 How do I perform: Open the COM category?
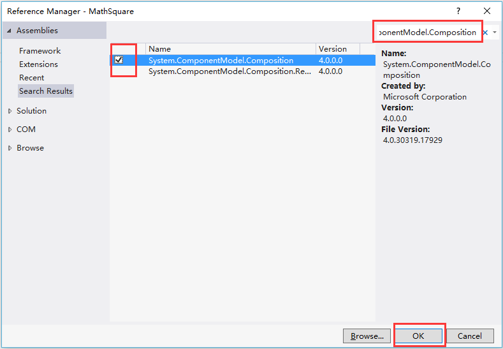pyautogui.click(x=26, y=130)
